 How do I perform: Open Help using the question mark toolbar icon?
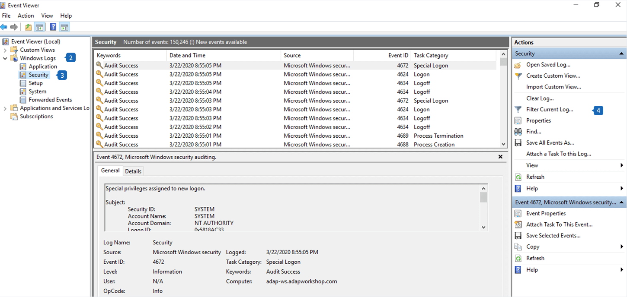coord(53,26)
